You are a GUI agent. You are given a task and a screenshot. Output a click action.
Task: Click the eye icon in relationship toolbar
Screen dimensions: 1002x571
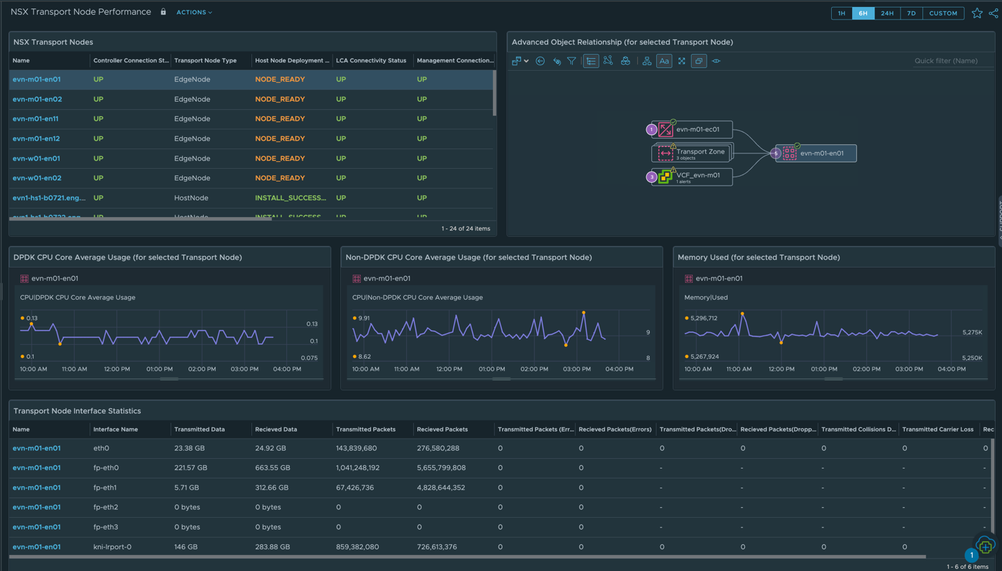click(716, 62)
